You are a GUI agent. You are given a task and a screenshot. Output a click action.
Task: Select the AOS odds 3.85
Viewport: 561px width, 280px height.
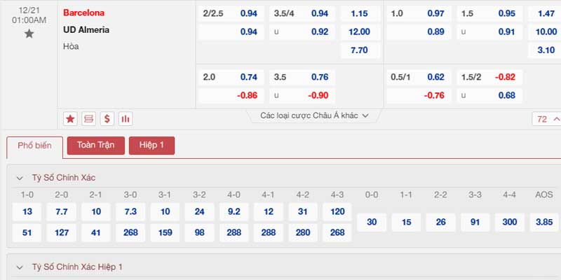pos(545,222)
